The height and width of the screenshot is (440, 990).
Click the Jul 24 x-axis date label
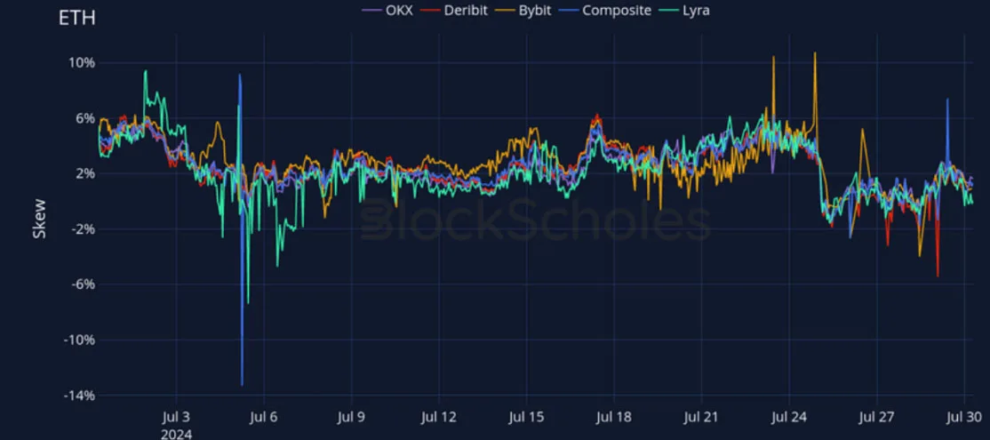789,417
